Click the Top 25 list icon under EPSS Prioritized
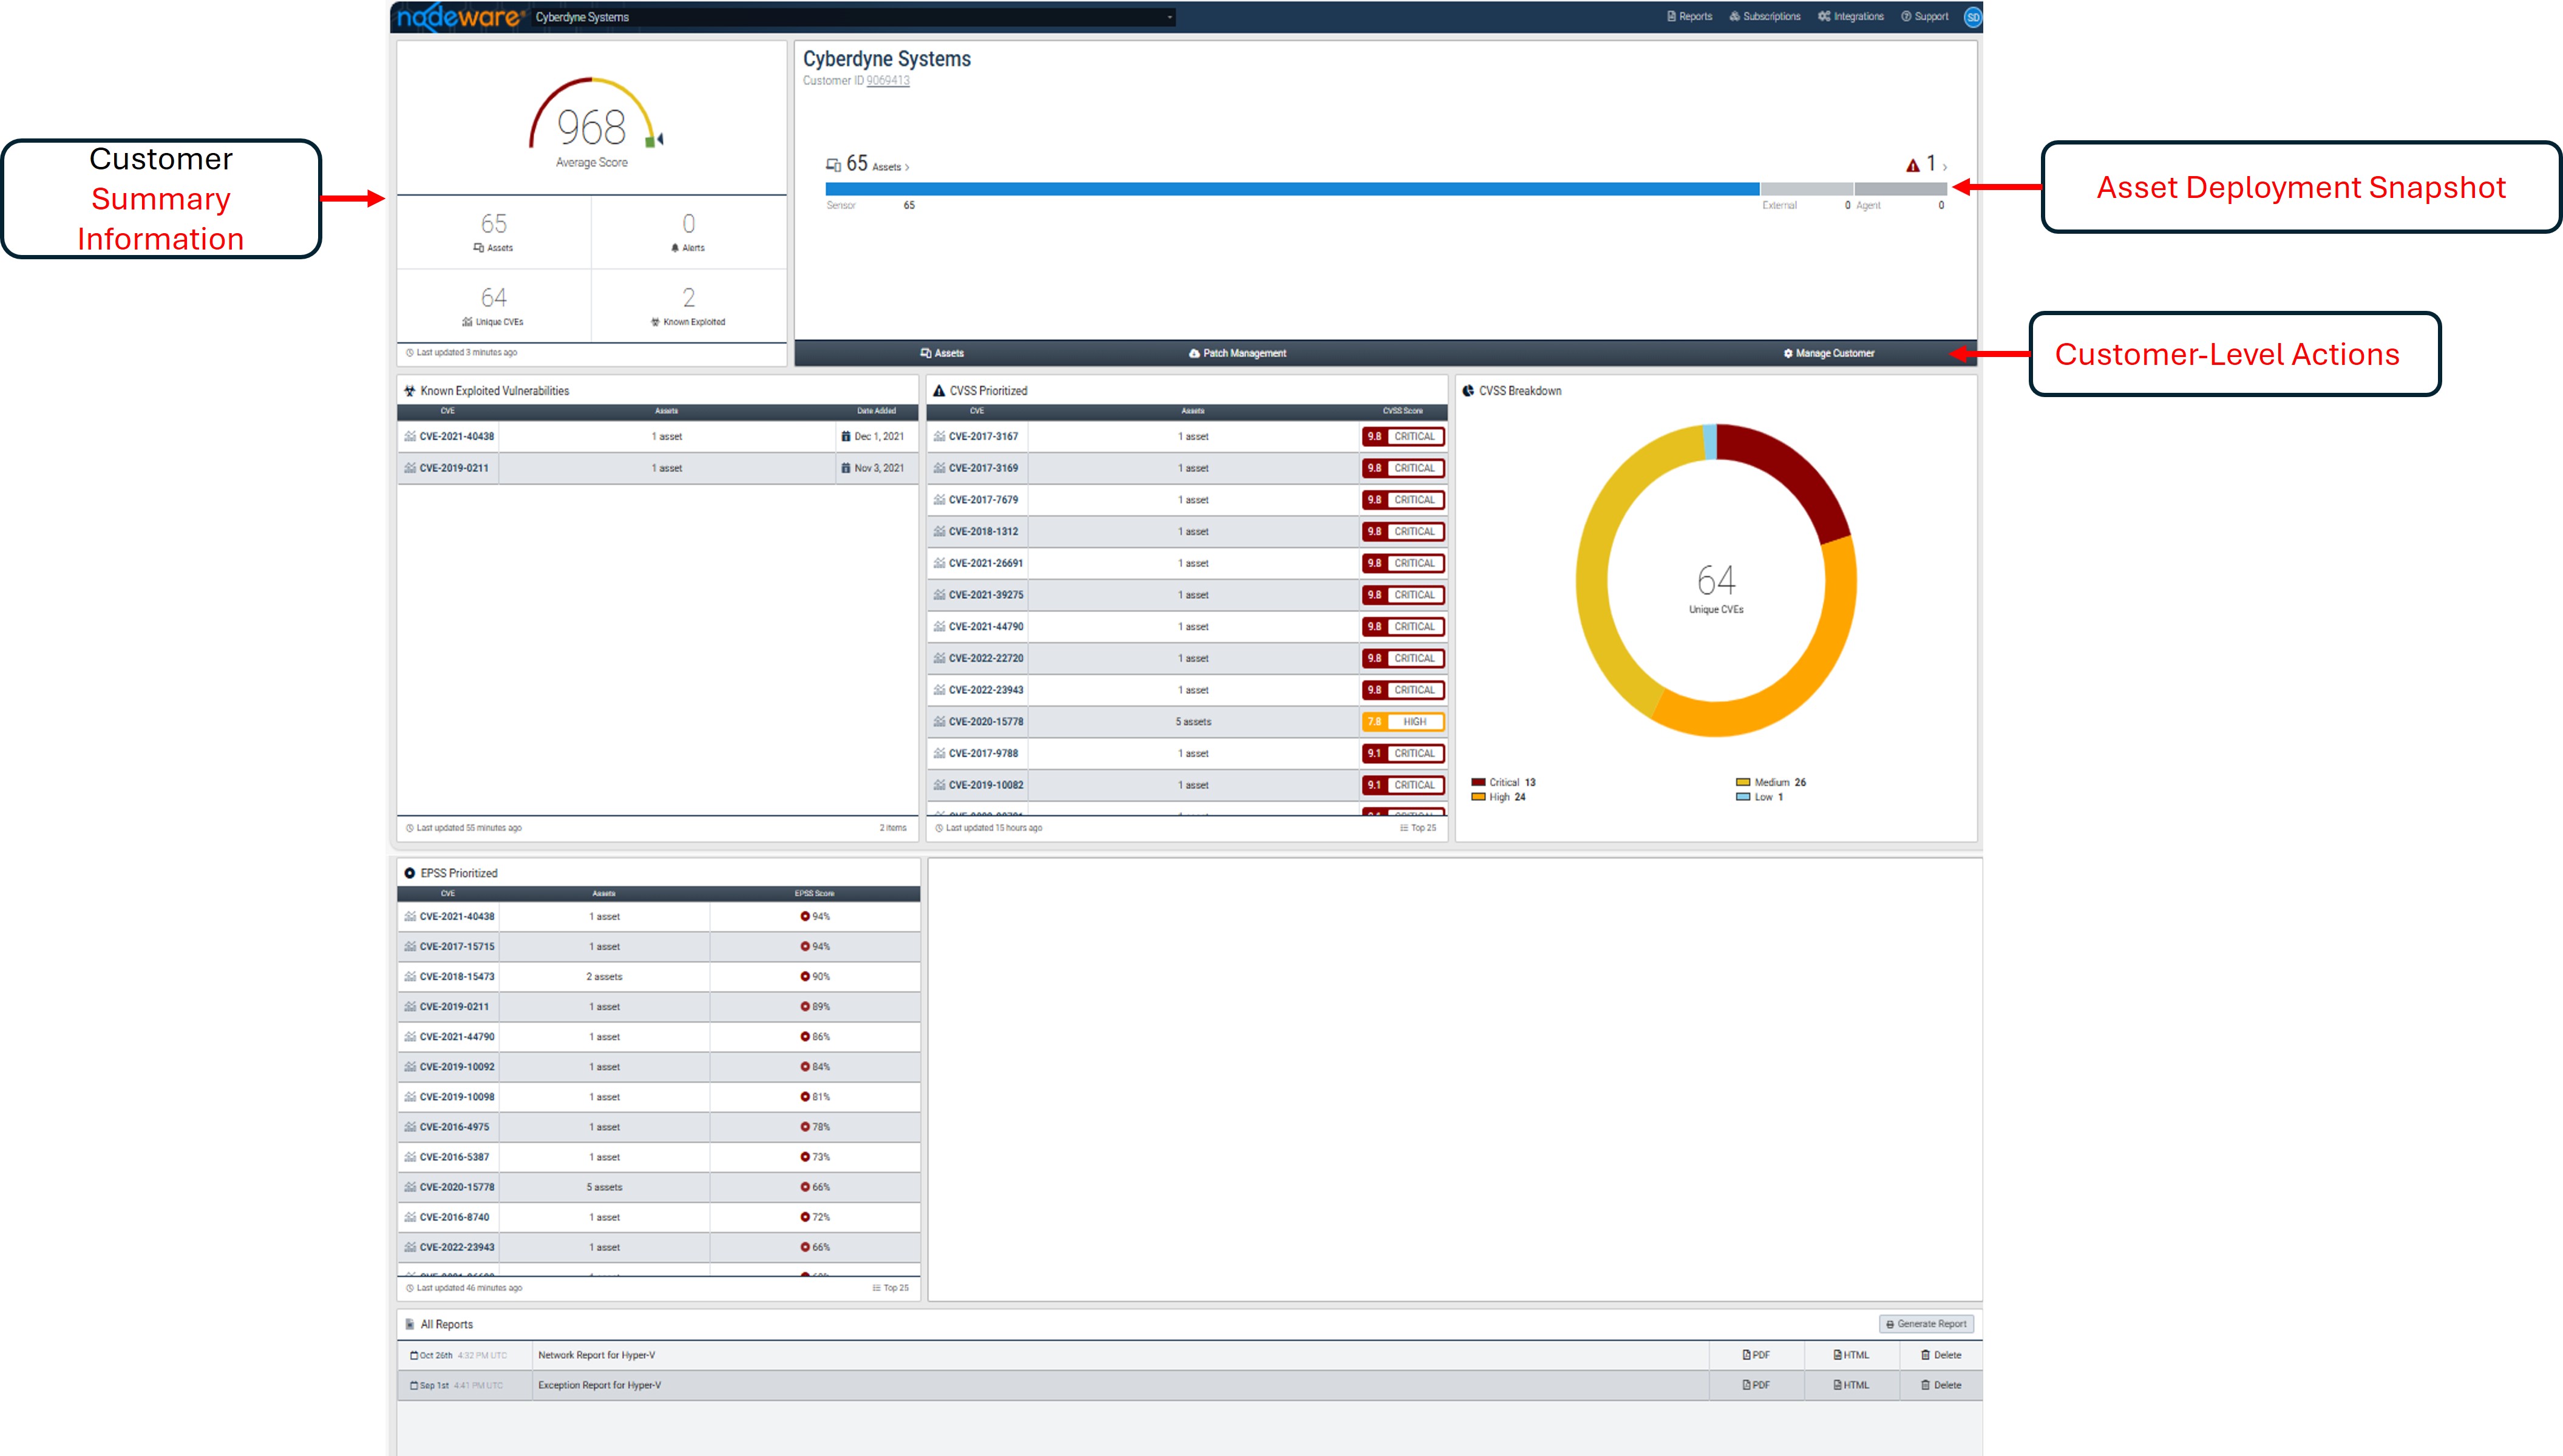Screen dimensions: 2563x1456 pyautogui.click(x=877, y=1288)
